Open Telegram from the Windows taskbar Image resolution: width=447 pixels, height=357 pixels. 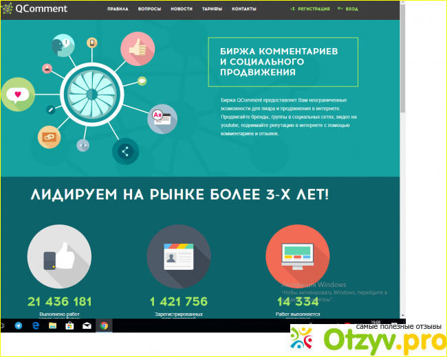point(19,326)
